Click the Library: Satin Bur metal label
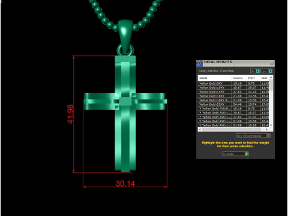This screenshot has height=216, width=288. click(x=217, y=71)
